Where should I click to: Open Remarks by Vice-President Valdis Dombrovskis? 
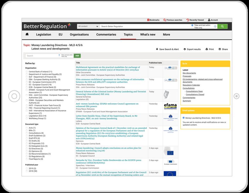pyautogui.click(x=108, y=161)
